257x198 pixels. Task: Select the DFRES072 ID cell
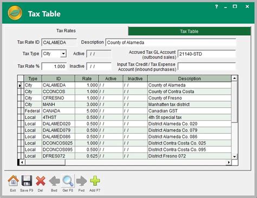[x=59, y=156]
